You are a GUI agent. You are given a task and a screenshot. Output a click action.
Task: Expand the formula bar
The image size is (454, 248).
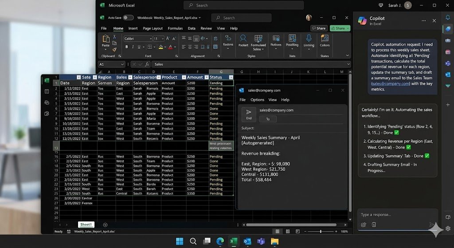click(x=348, y=64)
